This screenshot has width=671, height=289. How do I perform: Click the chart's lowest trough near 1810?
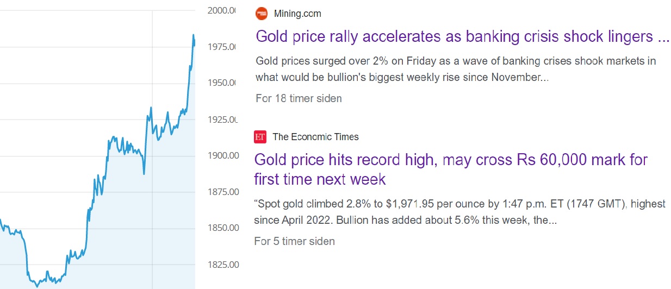click(x=37, y=286)
